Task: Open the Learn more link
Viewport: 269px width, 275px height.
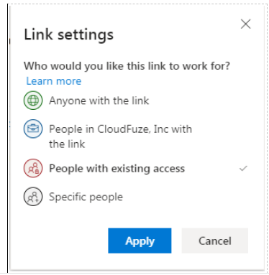Action: [54, 81]
